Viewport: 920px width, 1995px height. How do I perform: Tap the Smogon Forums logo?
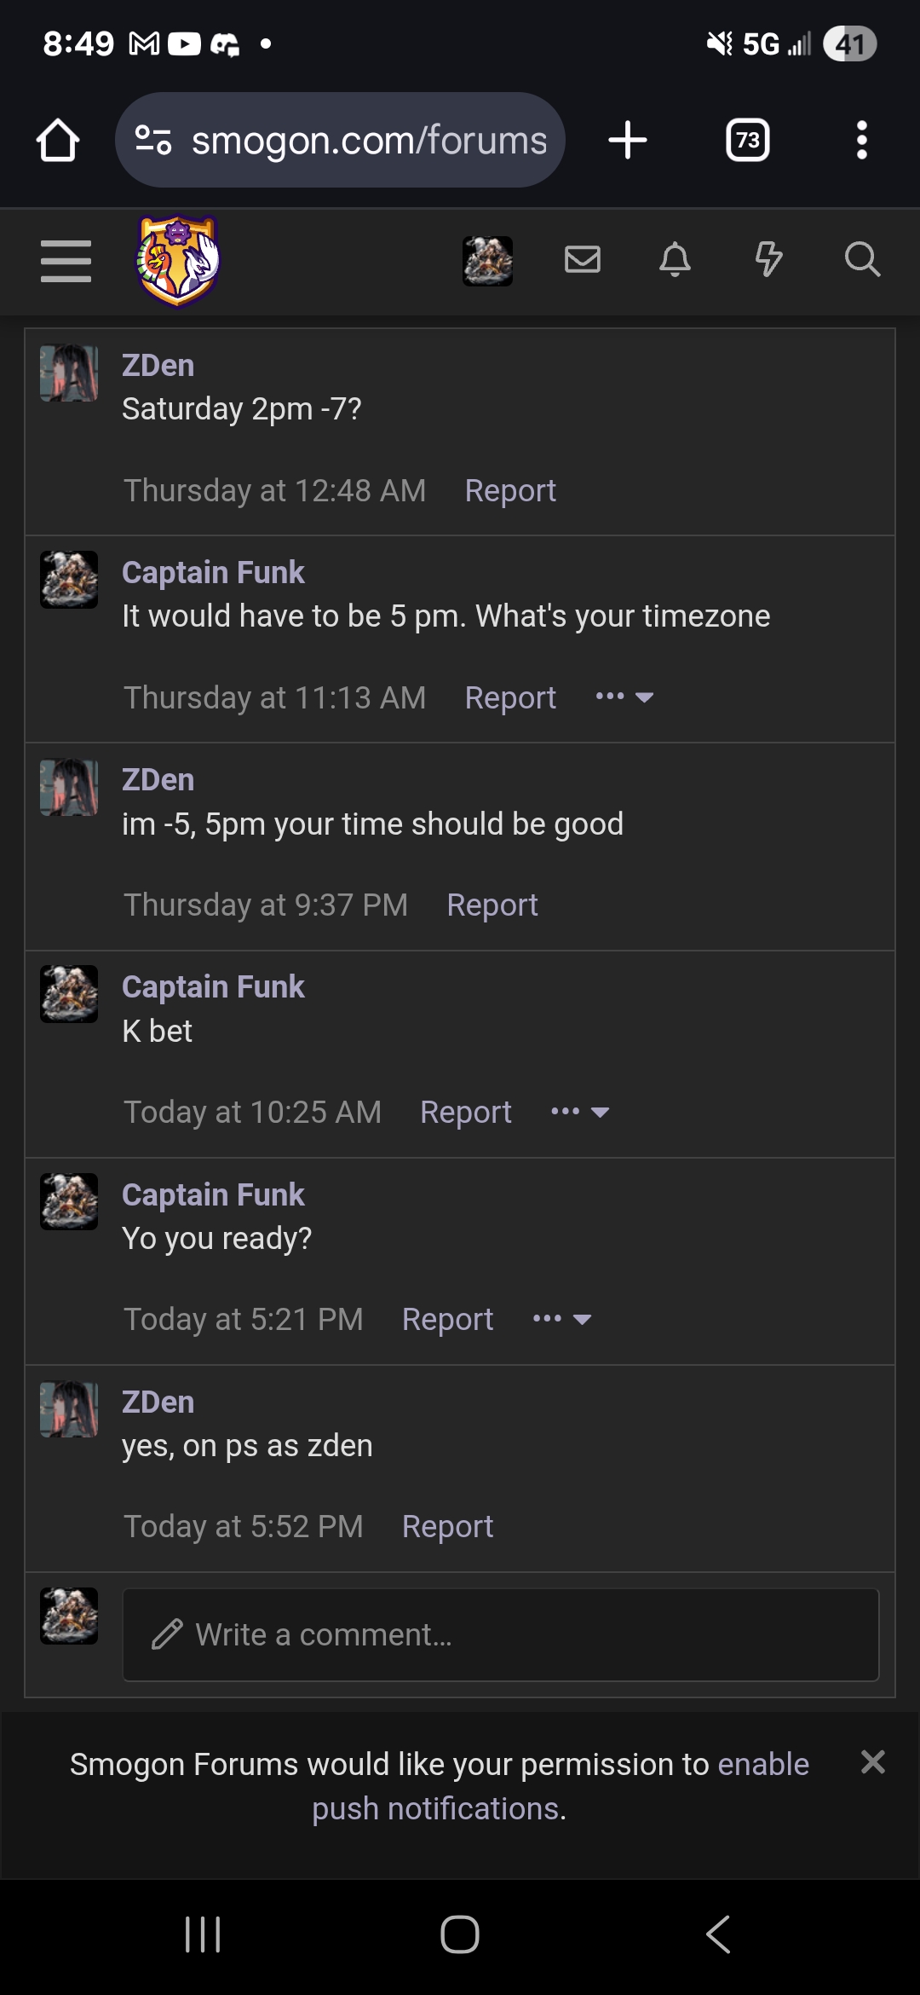click(x=178, y=260)
